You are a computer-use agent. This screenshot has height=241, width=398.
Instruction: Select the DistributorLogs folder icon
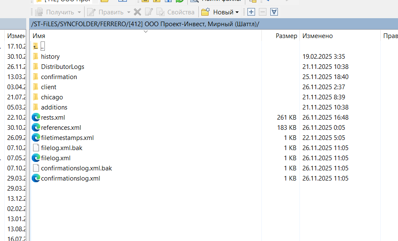tap(36, 66)
